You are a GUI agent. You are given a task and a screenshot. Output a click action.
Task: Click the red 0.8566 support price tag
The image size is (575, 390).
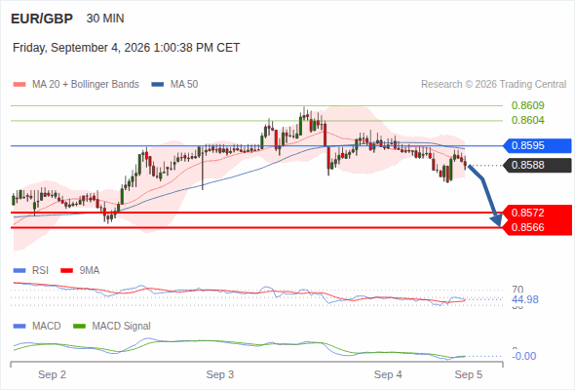click(x=537, y=227)
